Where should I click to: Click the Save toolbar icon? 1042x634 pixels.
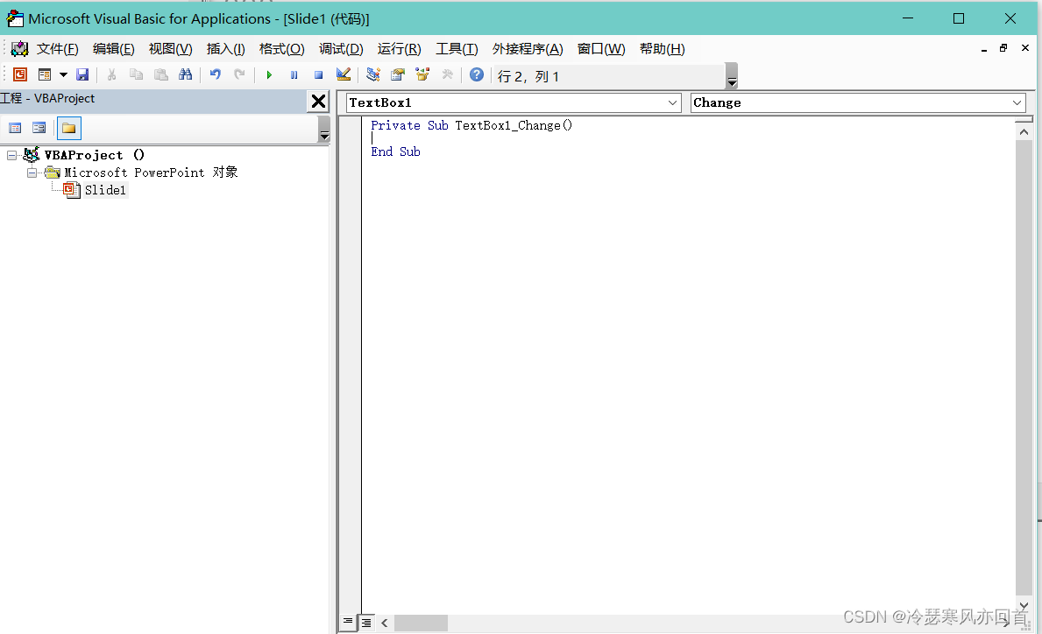point(82,75)
